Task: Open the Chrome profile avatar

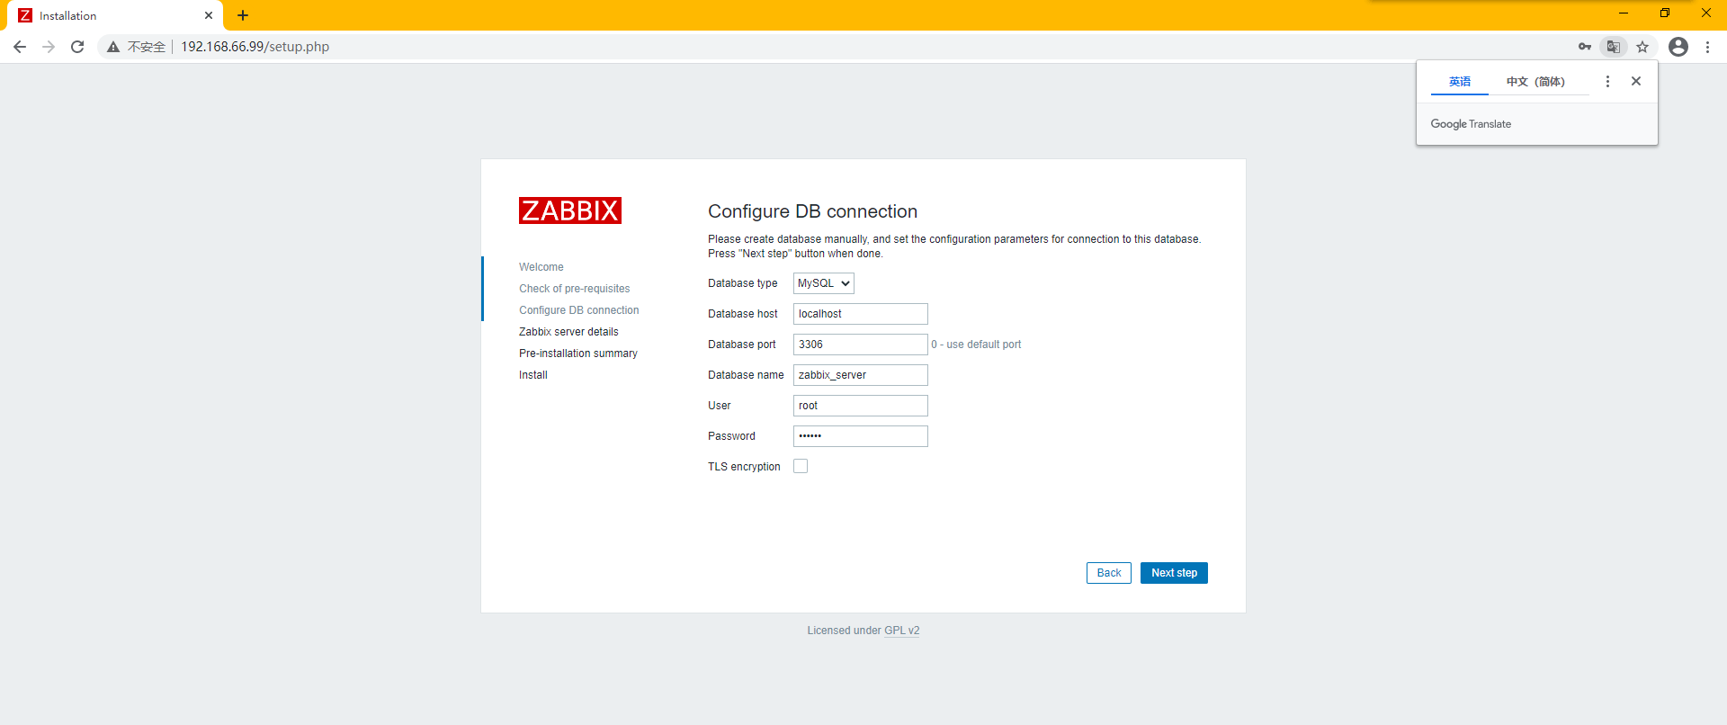Action: (x=1678, y=47)
